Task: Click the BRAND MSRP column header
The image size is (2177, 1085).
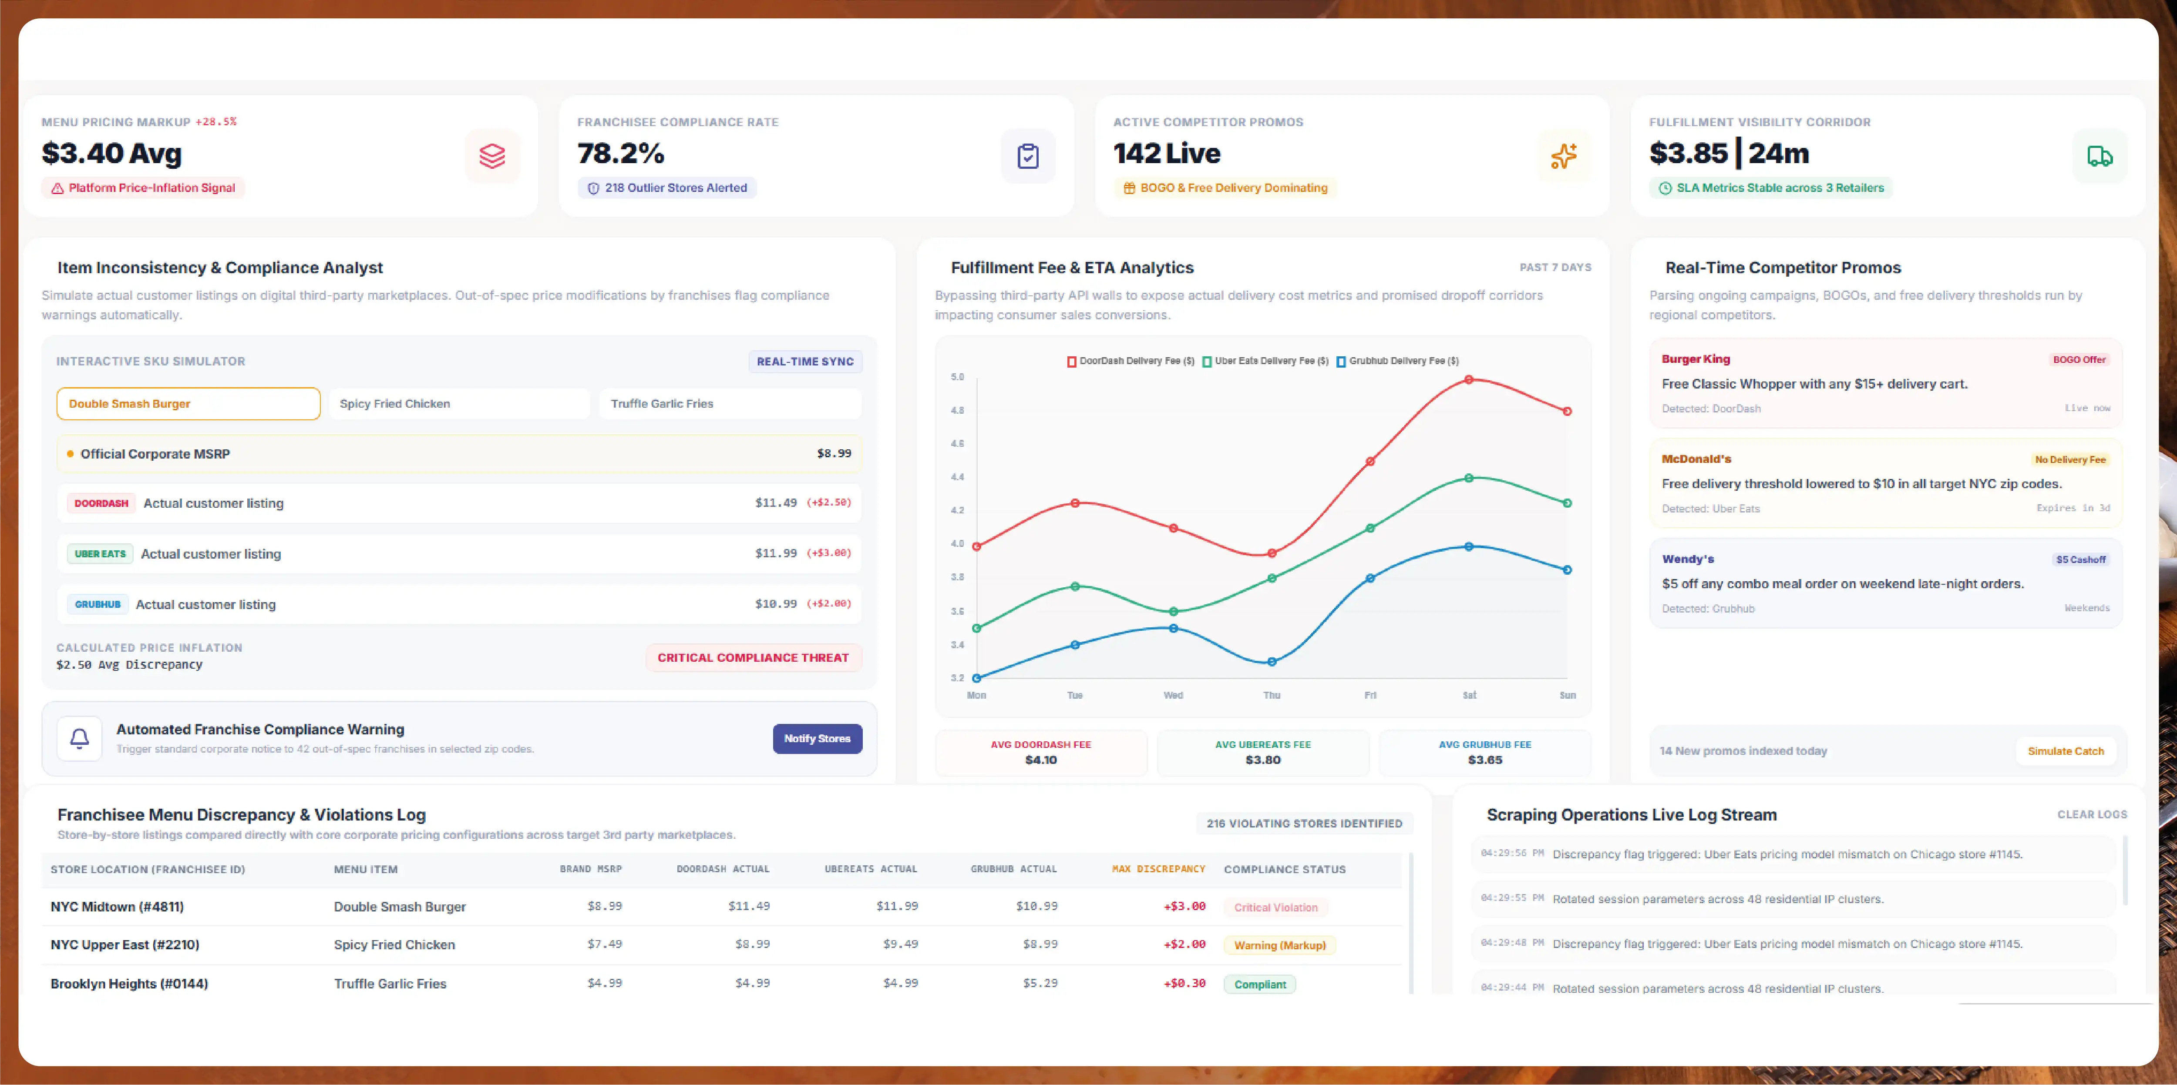Action: coord(591,870)
